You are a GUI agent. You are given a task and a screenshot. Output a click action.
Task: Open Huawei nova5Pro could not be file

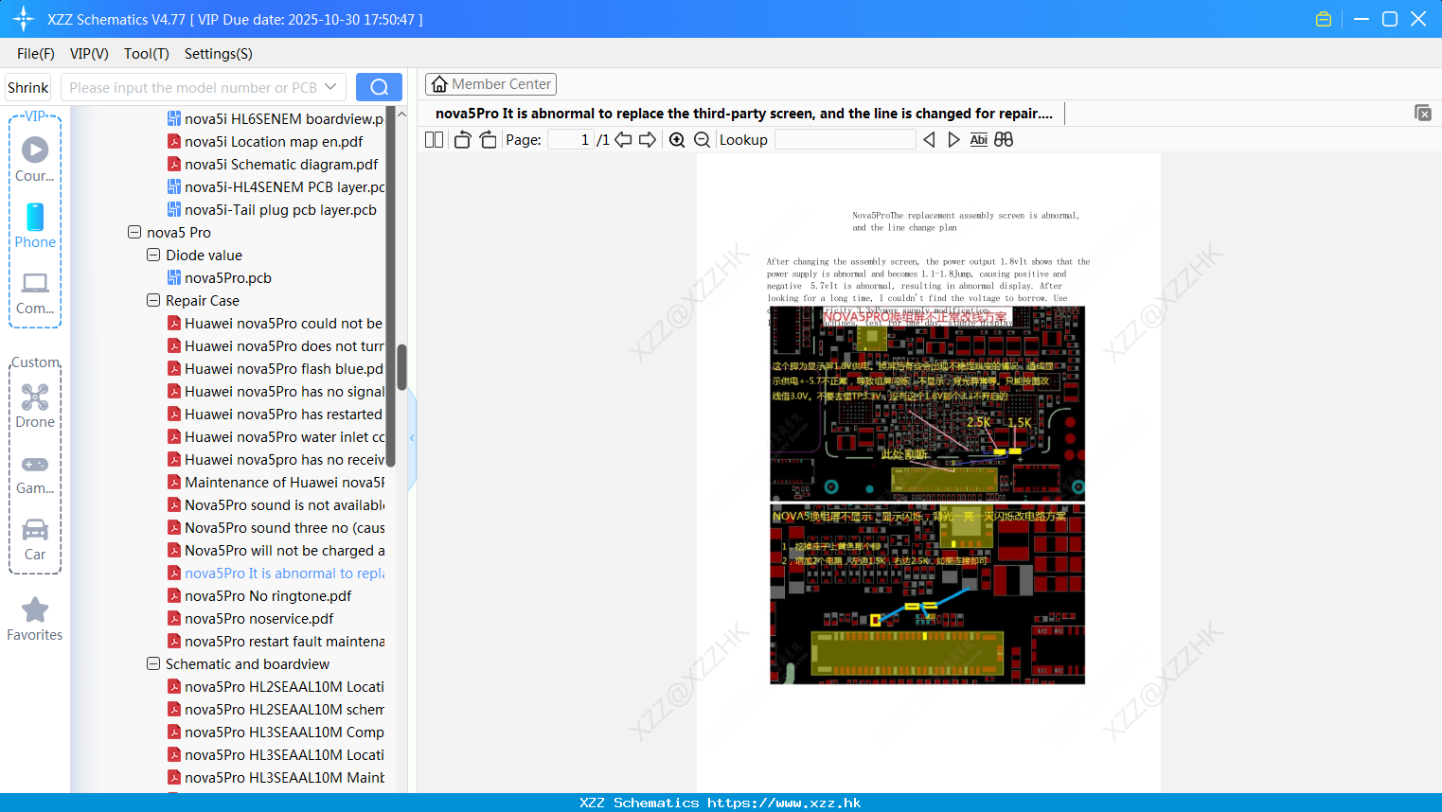pos(276,323)
